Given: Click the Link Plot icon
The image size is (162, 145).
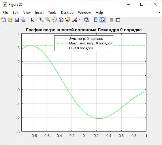Looking at the screenshot, I should [86, 20].
